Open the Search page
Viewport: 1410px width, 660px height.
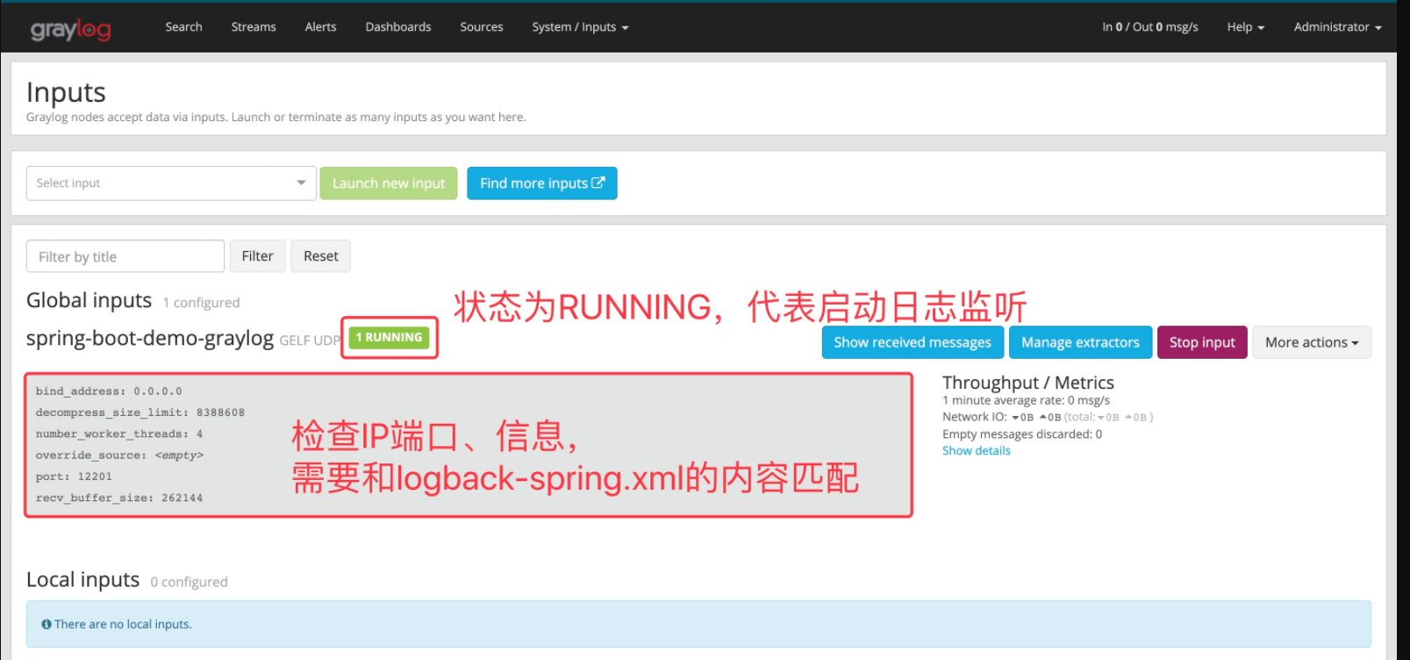click(x=183, y=27)
